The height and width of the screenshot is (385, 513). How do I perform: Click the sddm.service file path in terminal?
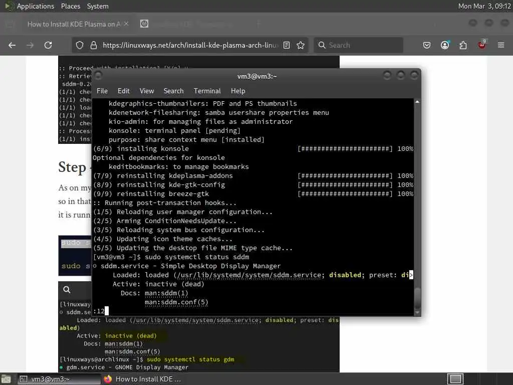click(248, 275)
